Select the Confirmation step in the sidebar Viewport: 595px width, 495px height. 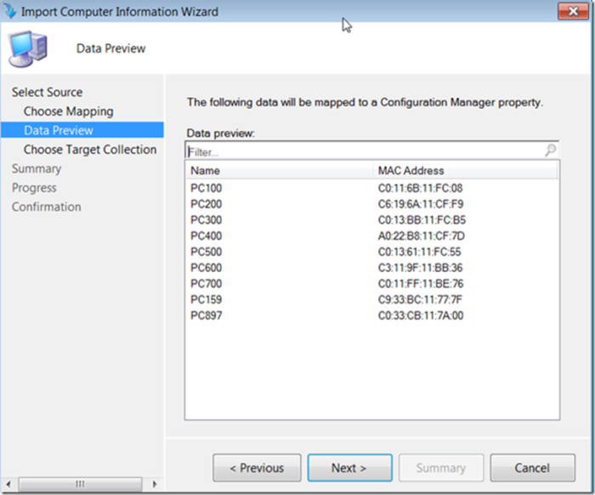click(46, 207)
